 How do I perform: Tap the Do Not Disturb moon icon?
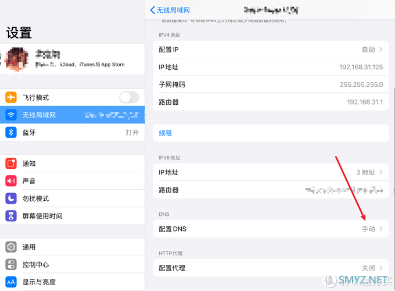click(11, 198)
